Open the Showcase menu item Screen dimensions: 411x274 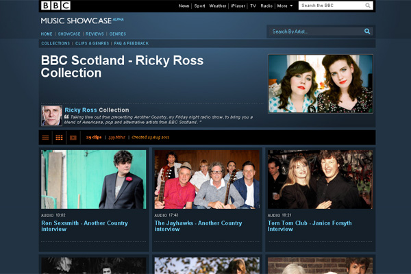point(69,34)
